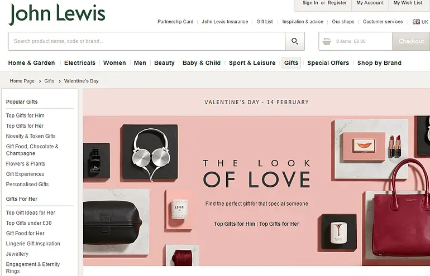This screenshot has width=430, height=276.
Task: Click the Checkout button
Action: click(411, 41)
